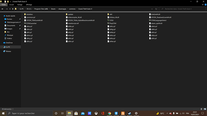The height and width of the screenshot is (116, 207).
Task: Go up one folder level
Action: pos(13,9)
